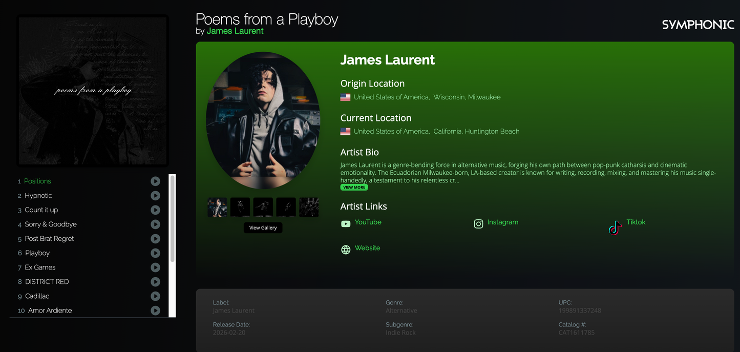
Task: Click the US flag beside Origin Location
Action: tap(345, 97)
